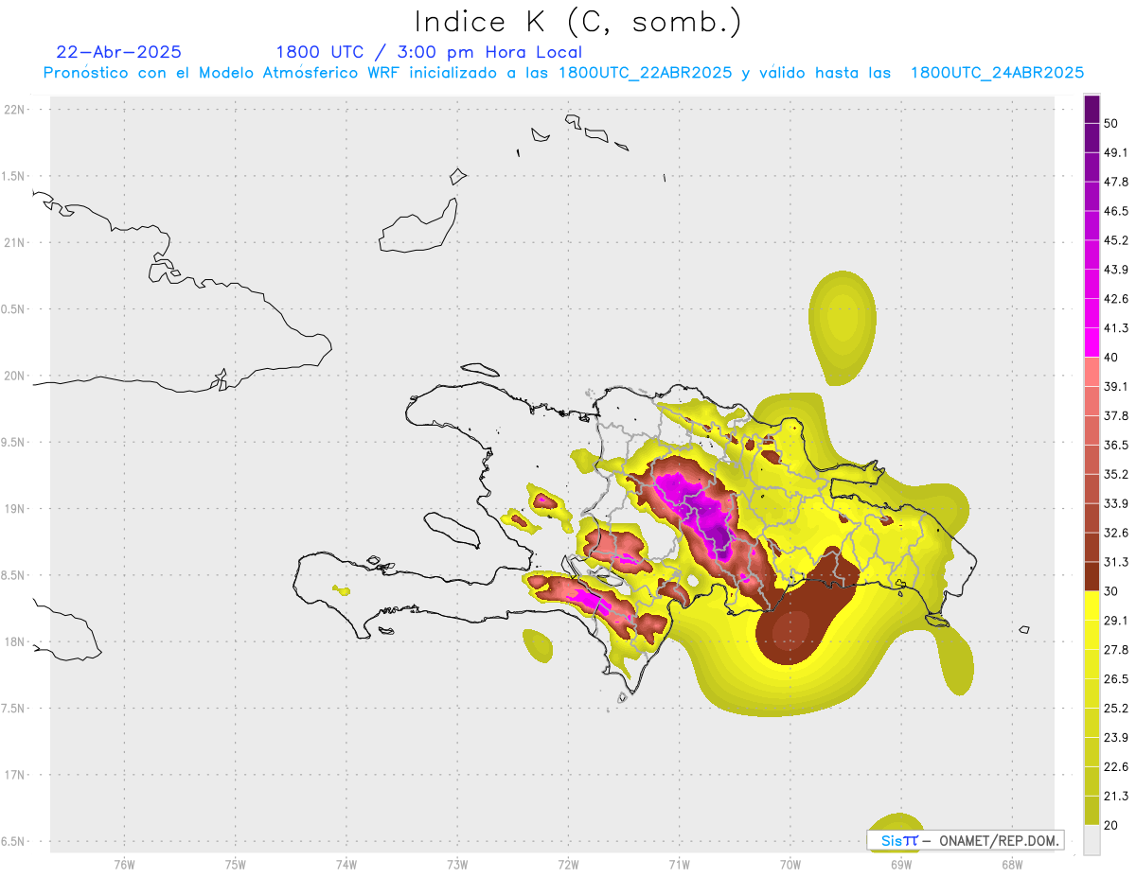Click the "69W" longitude label
Screen dimensions: 1136x877
click(901, 864)
